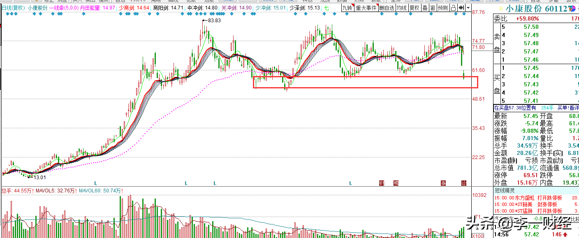Click the arrow-to-bar icon in chart toolbar
This screenshot has height=238, width=579.
(461, 8)
